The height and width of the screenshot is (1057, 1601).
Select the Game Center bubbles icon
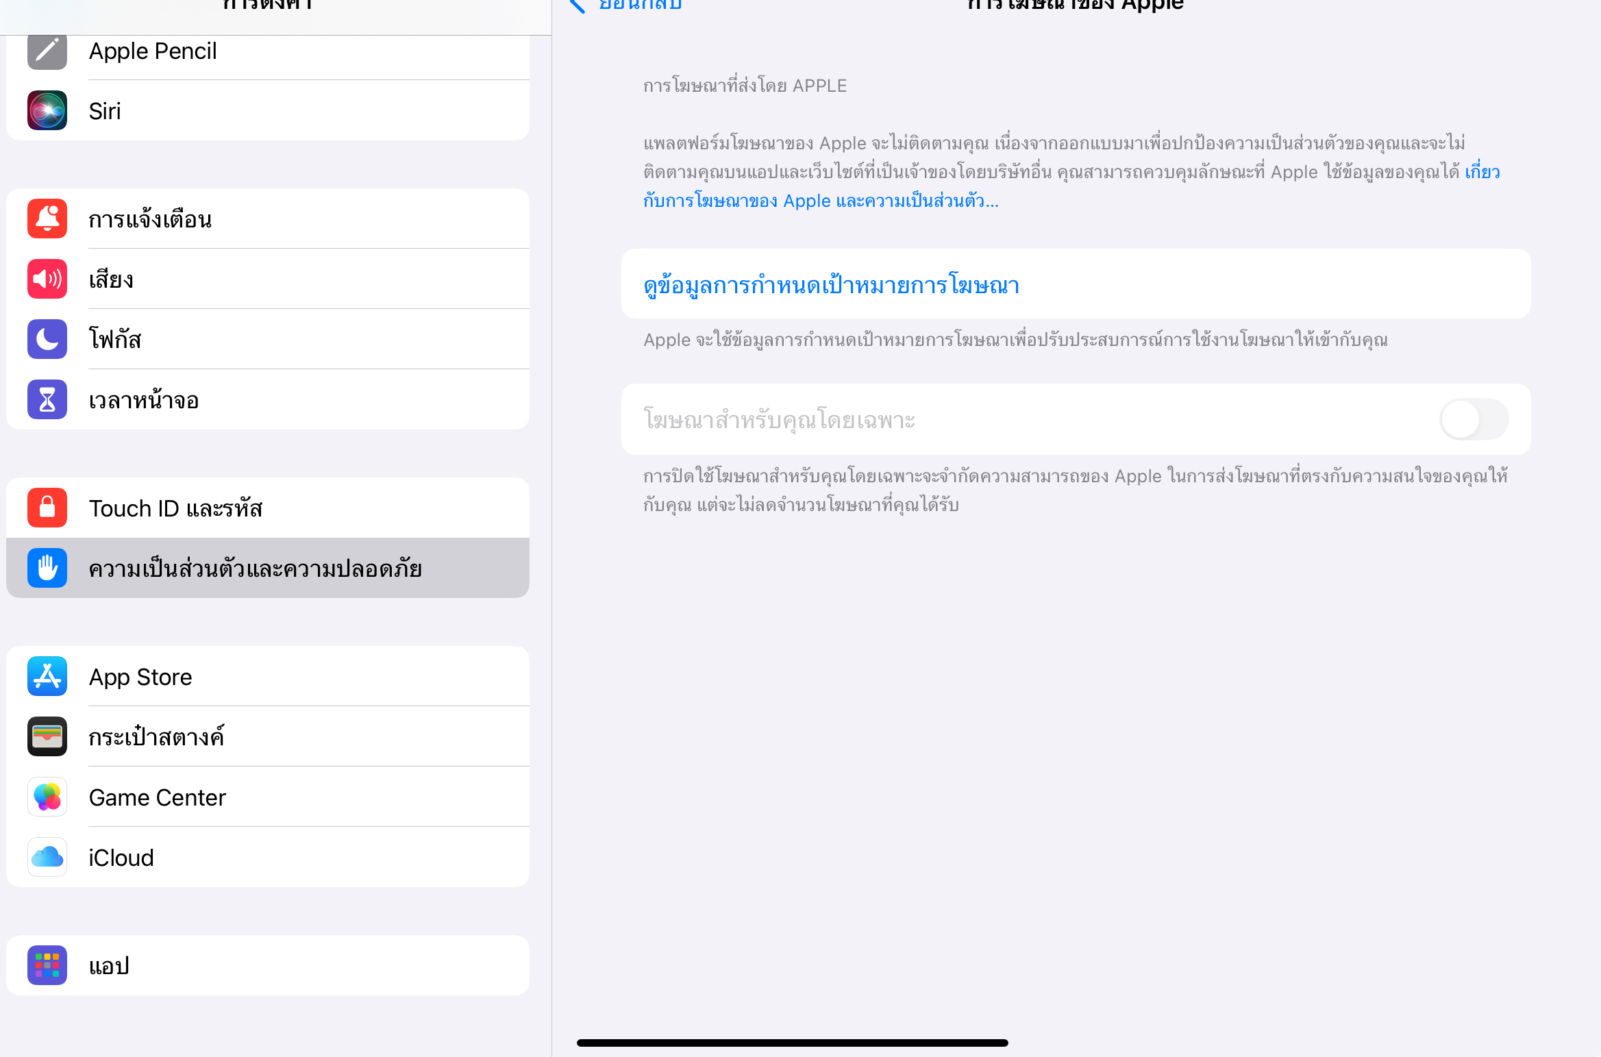pyautogui.click(x=47, y=797)
